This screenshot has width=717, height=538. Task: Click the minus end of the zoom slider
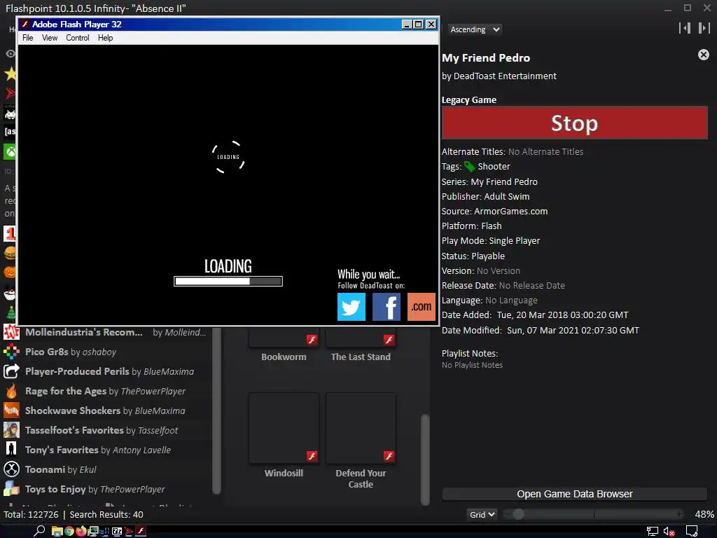pyautogui.click(x=507, y=515)
